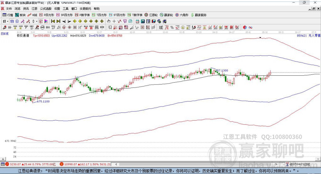The height and width of the screenshot is (174, 321).
Task: Expand the 日 period dropdown arrow
Action: pos(8,21)
